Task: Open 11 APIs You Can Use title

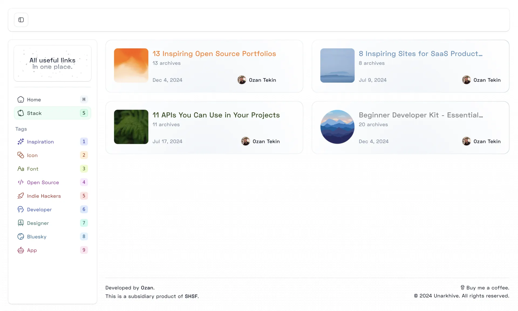Action: (216, 115)
